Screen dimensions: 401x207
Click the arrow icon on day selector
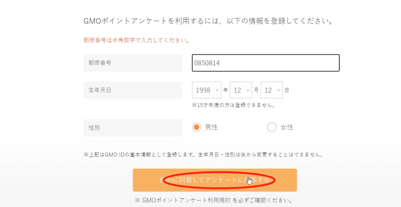279,90
